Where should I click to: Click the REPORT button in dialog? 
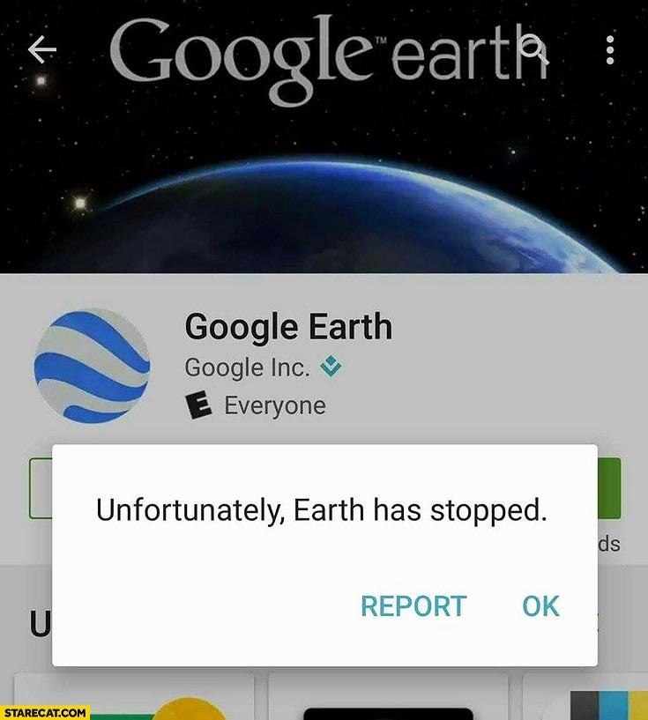(413, 606)
